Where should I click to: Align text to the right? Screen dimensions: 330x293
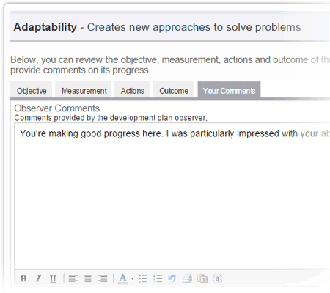(x=103, y=278)
